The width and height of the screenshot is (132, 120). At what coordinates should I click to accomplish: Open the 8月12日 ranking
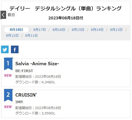tap(12, 35)
